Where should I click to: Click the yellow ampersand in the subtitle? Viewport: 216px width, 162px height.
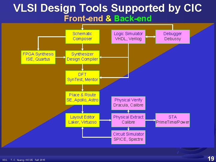(x=109, y=18)
